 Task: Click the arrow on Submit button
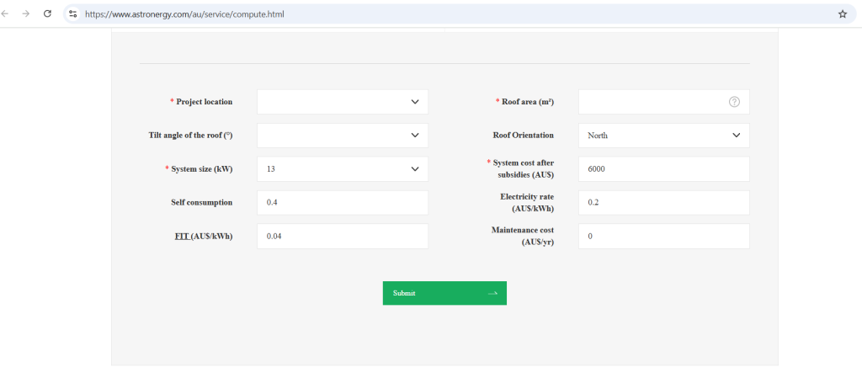click(492, 293)
